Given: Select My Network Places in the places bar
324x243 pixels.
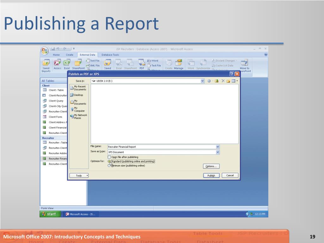Looking at the screenshot, I should click(78, 116).
